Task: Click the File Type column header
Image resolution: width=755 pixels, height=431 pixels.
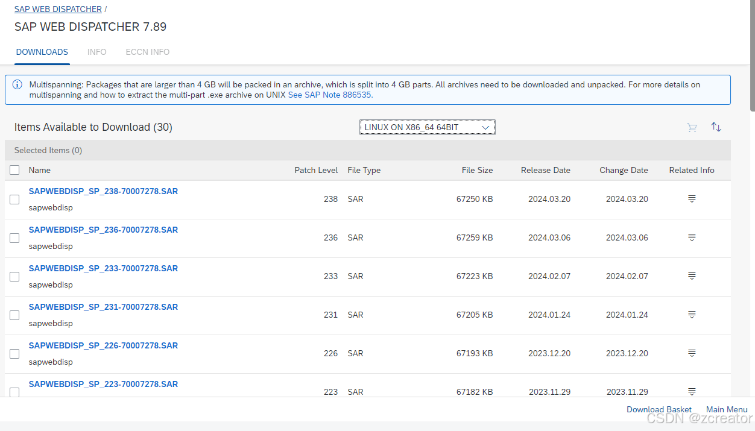Action: pos(364,170)
